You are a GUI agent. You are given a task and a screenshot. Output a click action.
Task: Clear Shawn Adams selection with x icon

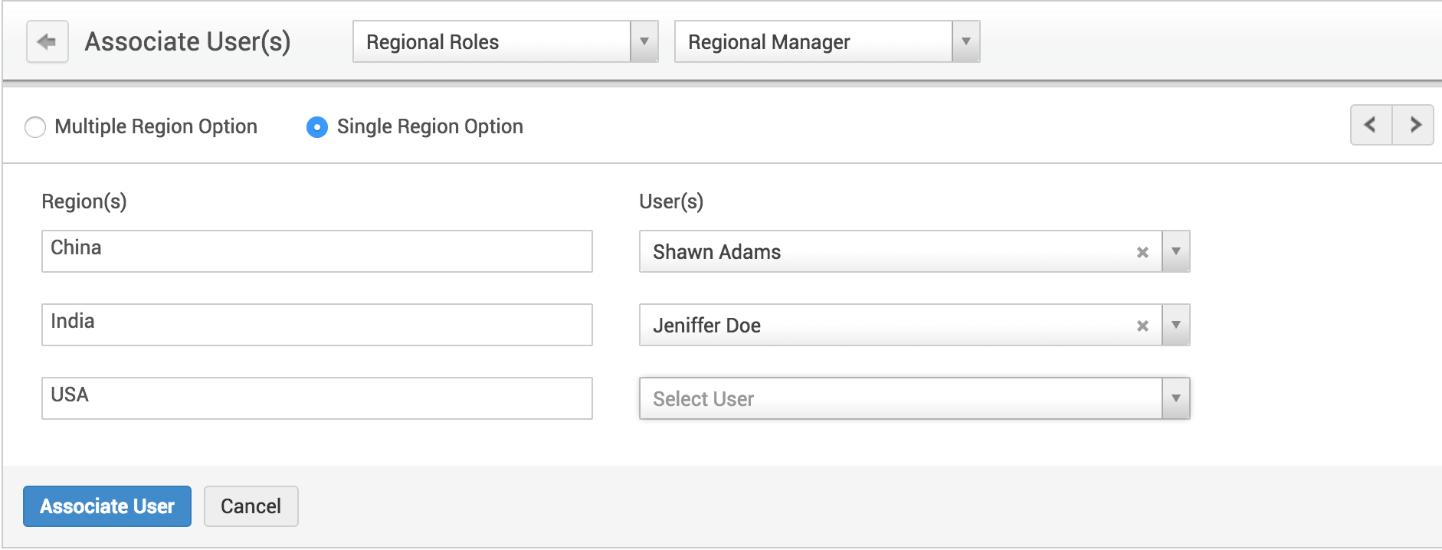tap(1142, 252)
